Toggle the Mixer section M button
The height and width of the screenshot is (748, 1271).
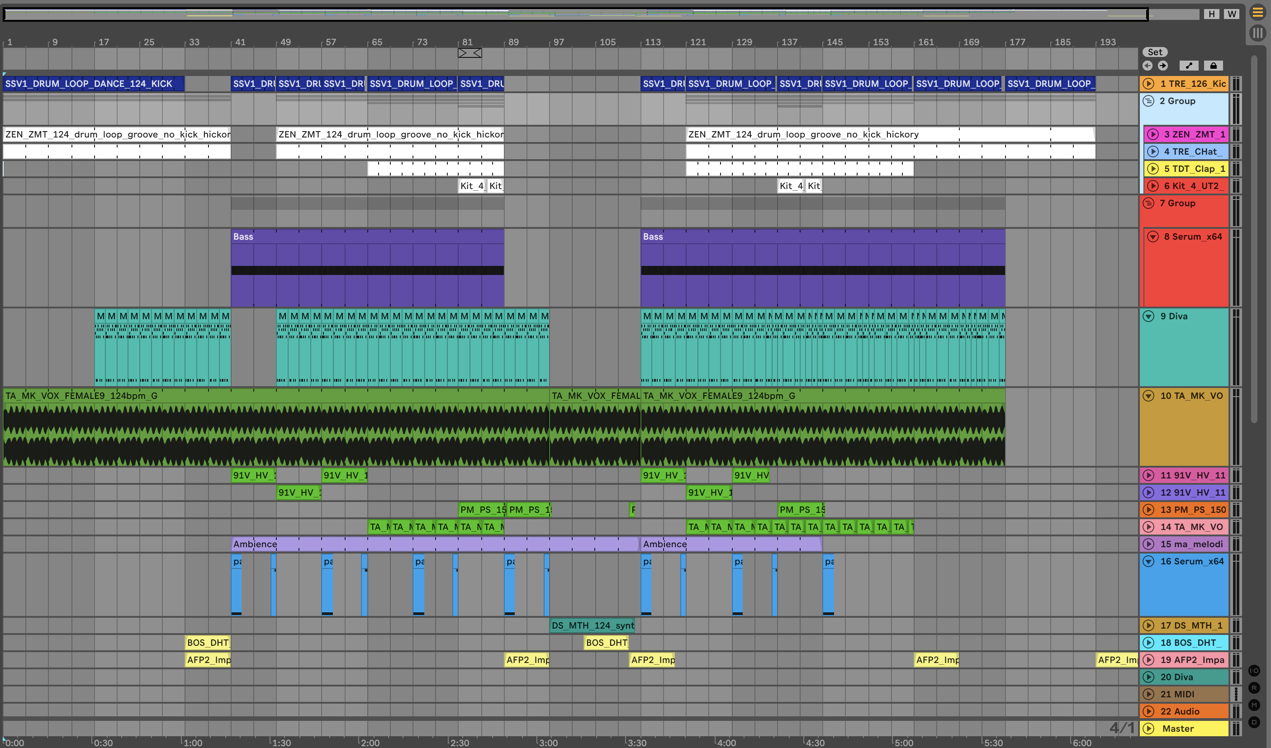pos(1254,705)
